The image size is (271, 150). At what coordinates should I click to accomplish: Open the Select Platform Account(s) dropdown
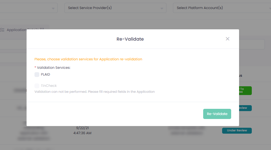click(220, 8)
